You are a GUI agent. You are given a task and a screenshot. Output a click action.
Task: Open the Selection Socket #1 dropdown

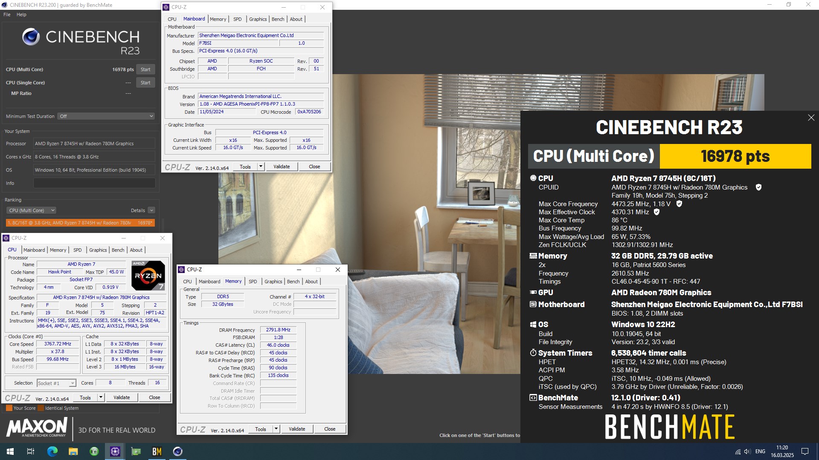coord(57,383)
